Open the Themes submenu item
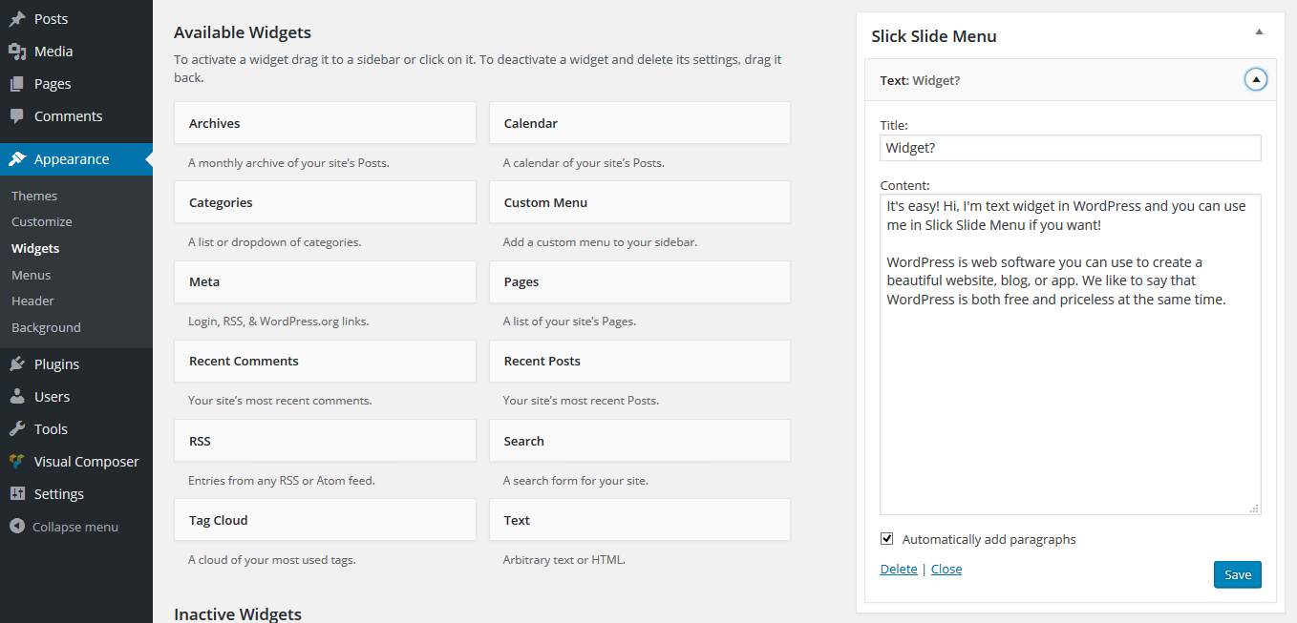This screenshot has width=1297, height=623. pyautogui.click(x=34, y=196)
